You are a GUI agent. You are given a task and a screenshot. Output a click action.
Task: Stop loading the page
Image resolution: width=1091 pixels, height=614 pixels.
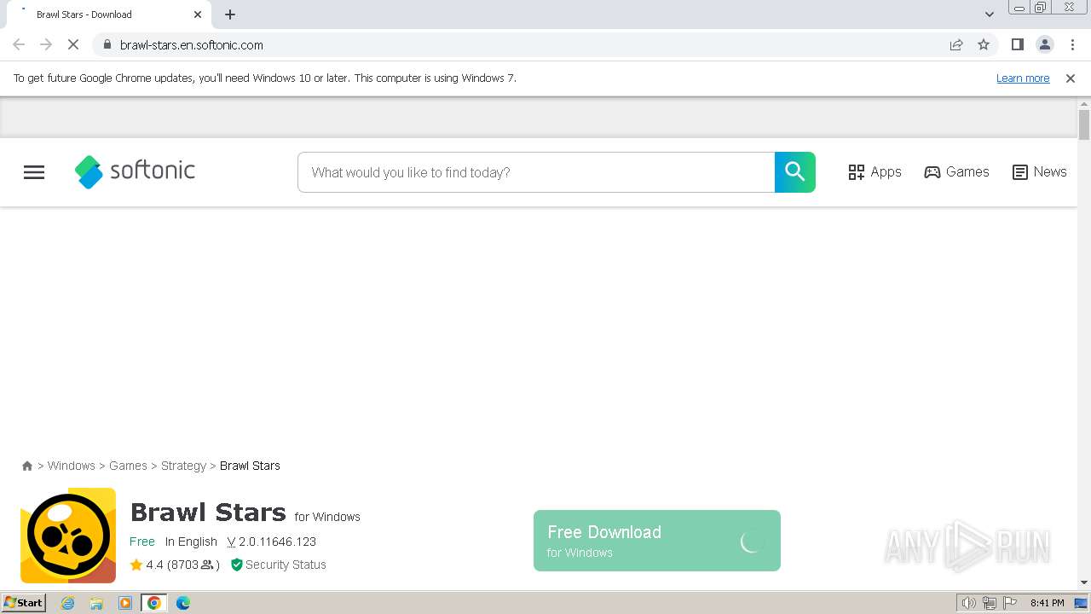click(73, 44)
